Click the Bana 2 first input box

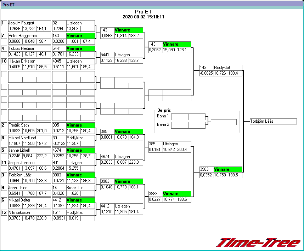(180, 125)
